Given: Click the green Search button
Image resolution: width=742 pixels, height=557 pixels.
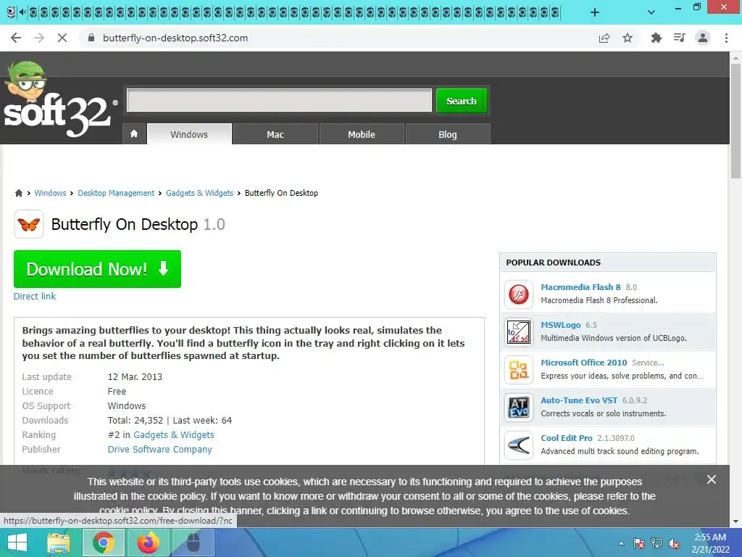Looking at the screenshot, I should coord(462,100).
